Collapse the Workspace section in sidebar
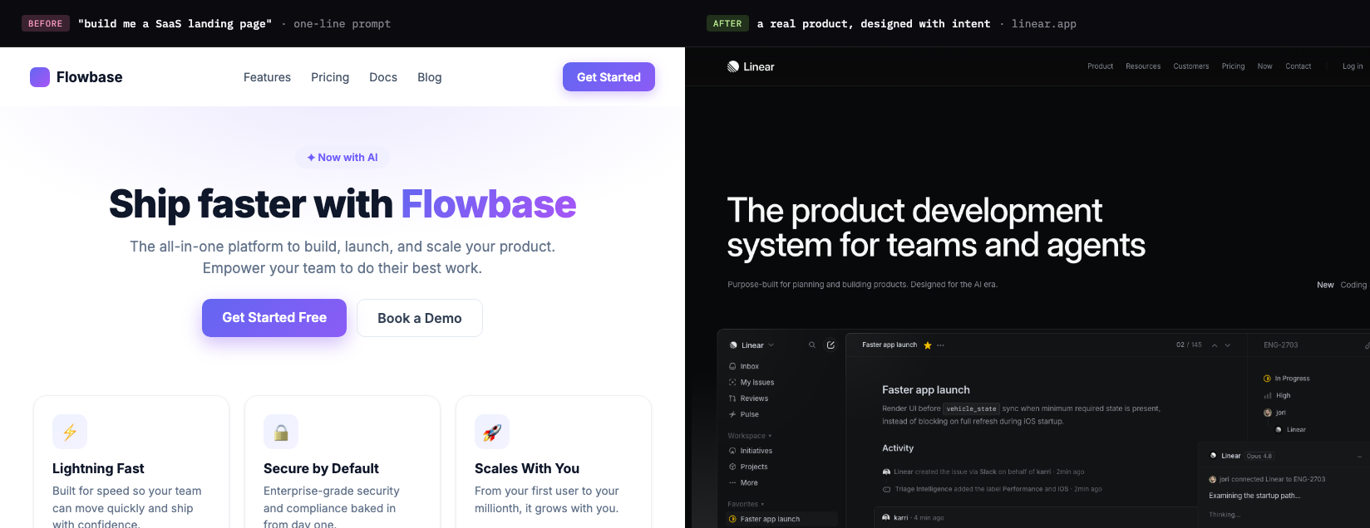This screenshot has height=528, width=1370. coord(750,436)
